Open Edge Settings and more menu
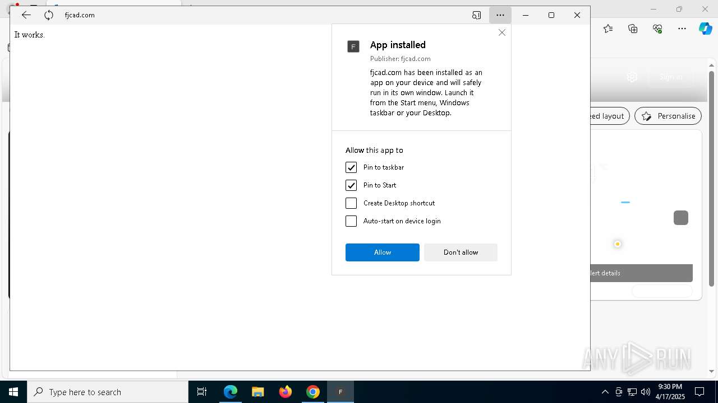718x403 pixels. click(x=682, y=29)
